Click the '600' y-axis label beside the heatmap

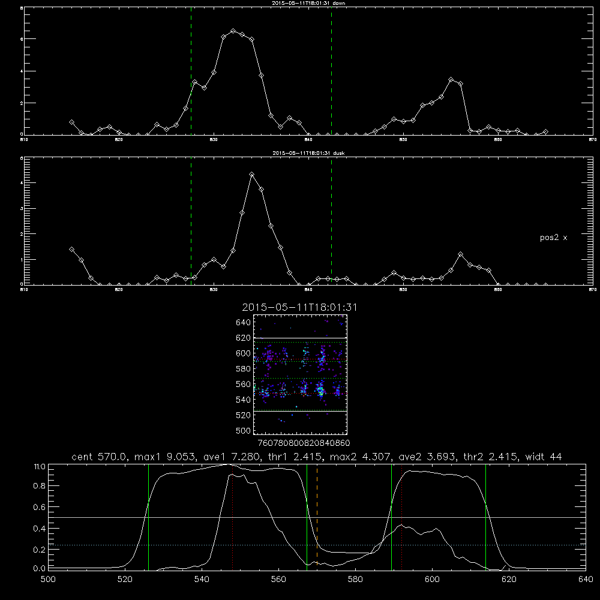(x=244, y=353)
